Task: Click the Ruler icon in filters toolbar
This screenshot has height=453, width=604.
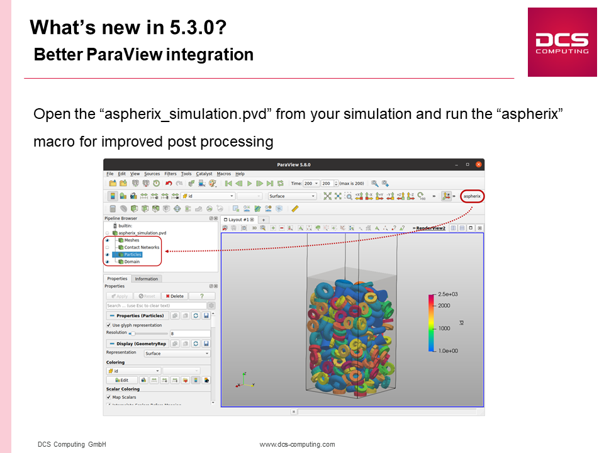Action: pyautogui.click(x=295, y=209)
